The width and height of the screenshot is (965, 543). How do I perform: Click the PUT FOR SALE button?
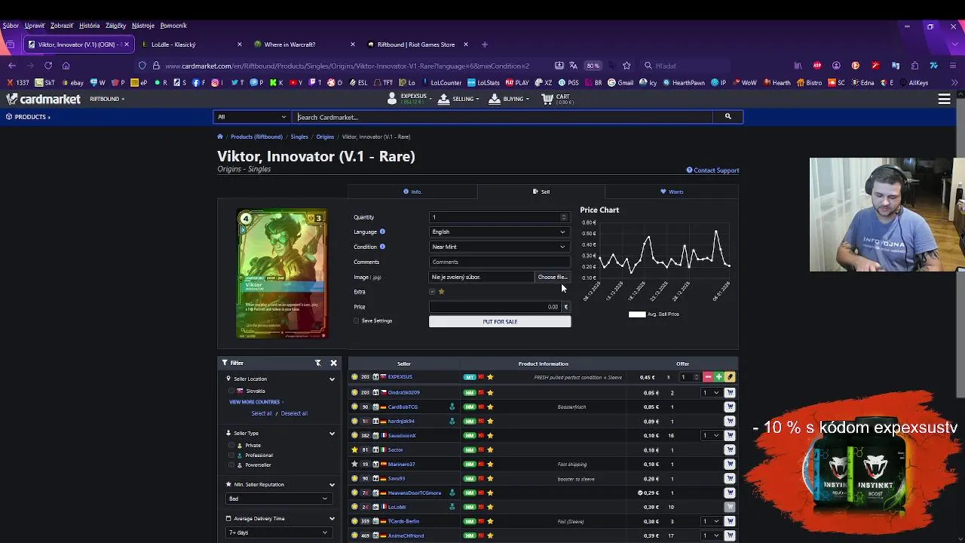pyautogui.click(x=500, y=321)
